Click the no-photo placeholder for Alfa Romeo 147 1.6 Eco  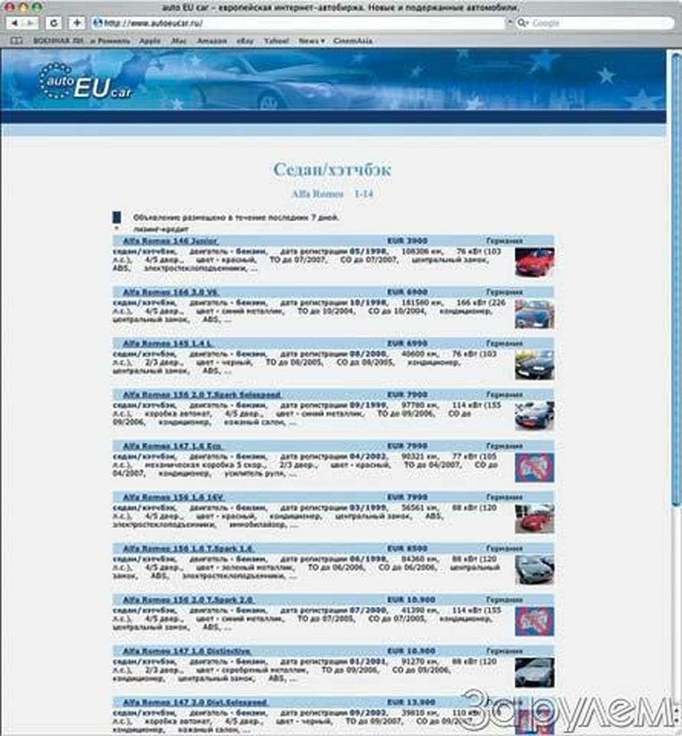[534, 467]
